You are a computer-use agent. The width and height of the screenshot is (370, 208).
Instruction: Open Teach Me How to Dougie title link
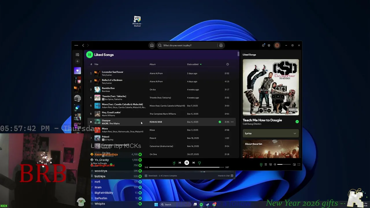click(262, 120)
